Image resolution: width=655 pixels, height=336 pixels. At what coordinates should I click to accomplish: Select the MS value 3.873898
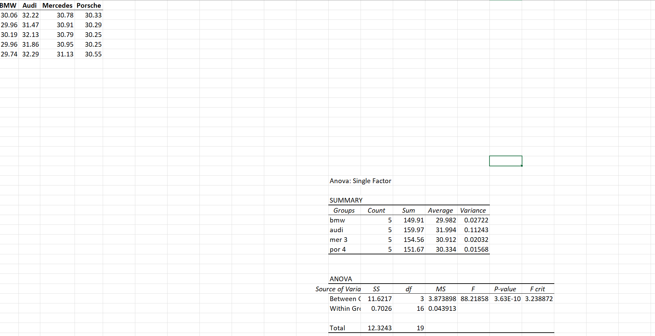[x=441, y=299]
